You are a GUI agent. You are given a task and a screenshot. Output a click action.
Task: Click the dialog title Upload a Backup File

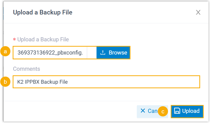pyautogui.click(x=43, y=12)
